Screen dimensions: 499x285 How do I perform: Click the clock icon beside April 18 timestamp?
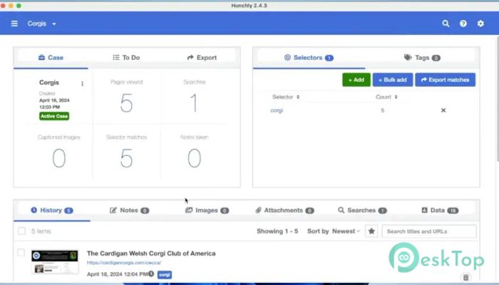click(151, 274)
